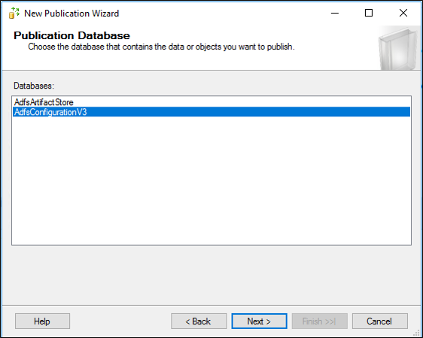Click the gray area between Help and Back

[120, 321]
